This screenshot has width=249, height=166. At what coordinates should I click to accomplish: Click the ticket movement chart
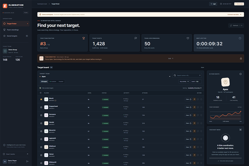225,115
